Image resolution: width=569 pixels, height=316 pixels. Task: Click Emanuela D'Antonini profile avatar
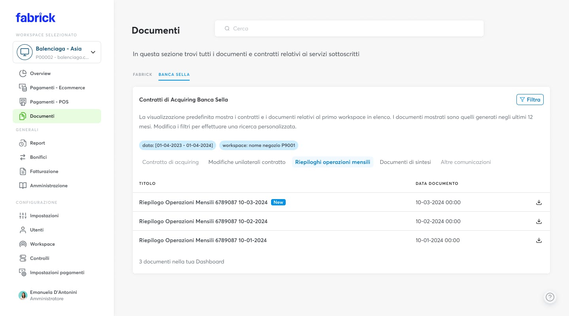[x=23, y=295]
